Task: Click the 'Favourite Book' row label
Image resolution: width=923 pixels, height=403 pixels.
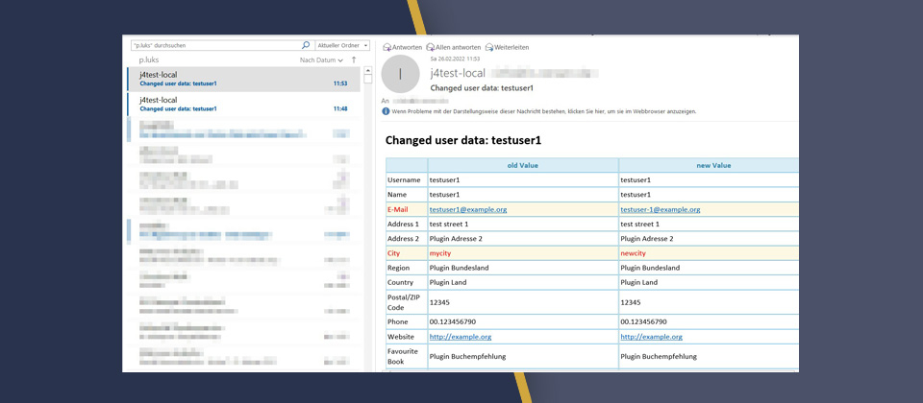Action: pyautogui.click(x=402, y=356)
